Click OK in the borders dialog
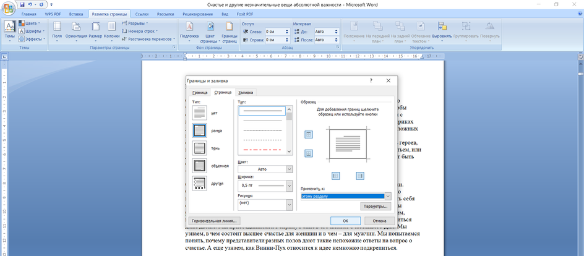This screenshot has height=256, width=584. click(345, 221)
